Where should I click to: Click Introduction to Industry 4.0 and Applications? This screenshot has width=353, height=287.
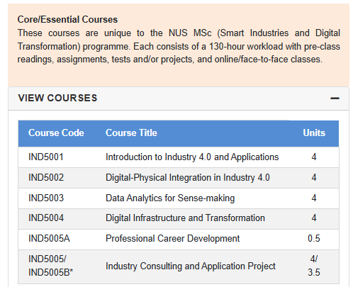pyautogui.click(x=192, y=157)
